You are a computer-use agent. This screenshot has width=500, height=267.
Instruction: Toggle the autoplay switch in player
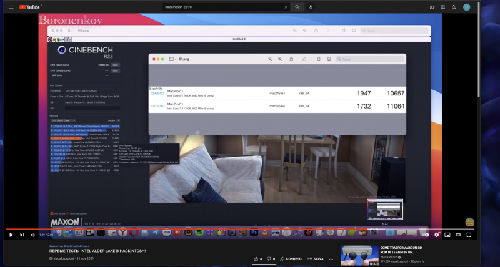[426, 235]
